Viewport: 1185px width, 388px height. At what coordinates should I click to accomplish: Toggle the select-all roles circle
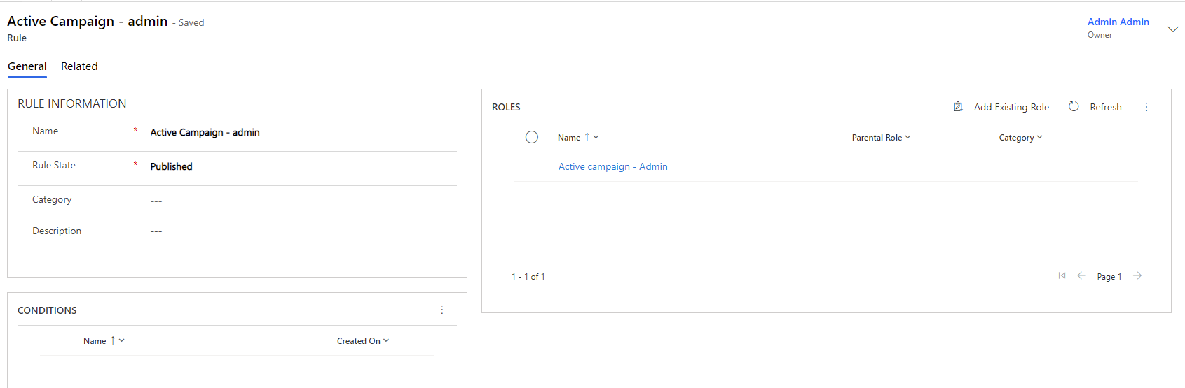click(532, 137)
